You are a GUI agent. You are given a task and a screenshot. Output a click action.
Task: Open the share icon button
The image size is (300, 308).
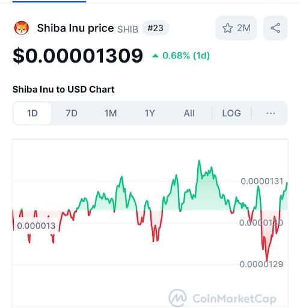(x=275, y=28)
